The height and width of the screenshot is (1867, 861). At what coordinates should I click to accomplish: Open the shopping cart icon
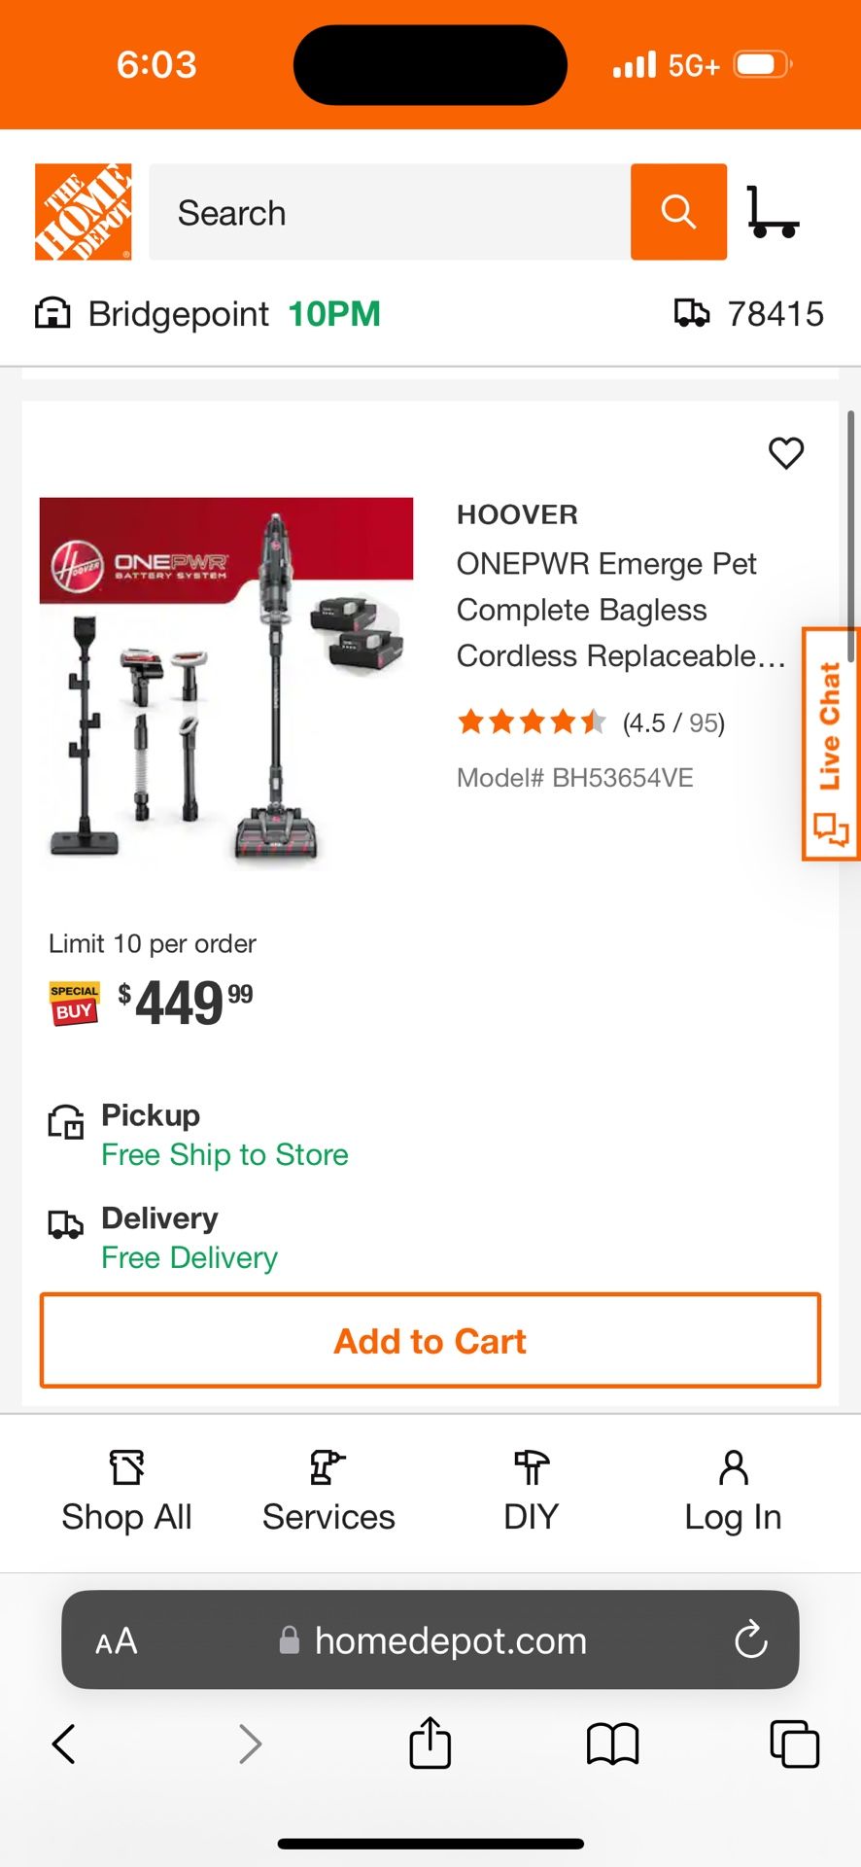pos(773,212)
